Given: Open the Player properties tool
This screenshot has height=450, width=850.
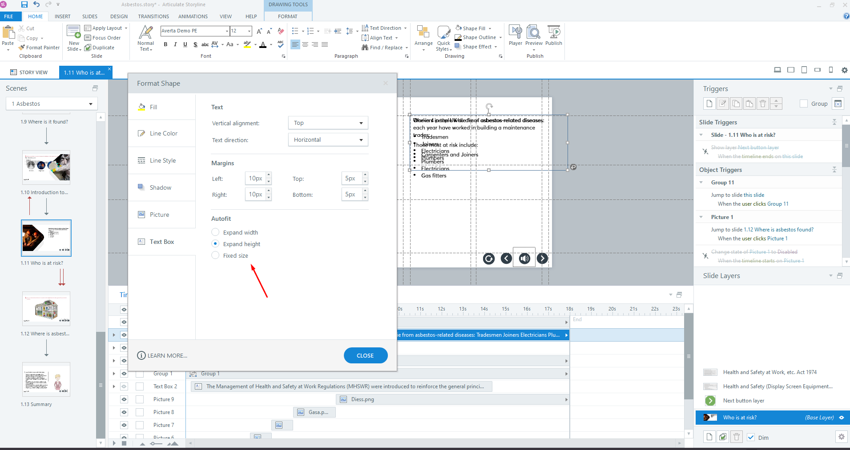Looking at the screenshot, I should (x=516, y=36).
